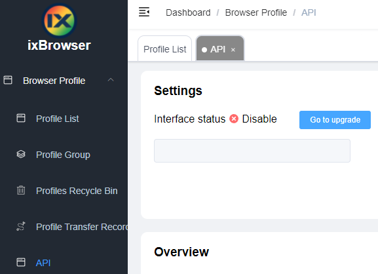Click the Profile Transfer Record icon
The image size is (378, 274).
[x=21, y=226]
